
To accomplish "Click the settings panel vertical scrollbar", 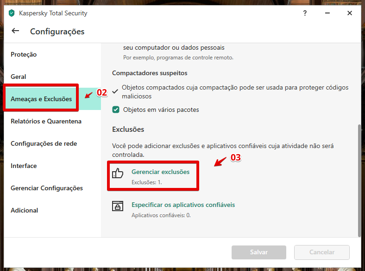I will pos(359,181).
